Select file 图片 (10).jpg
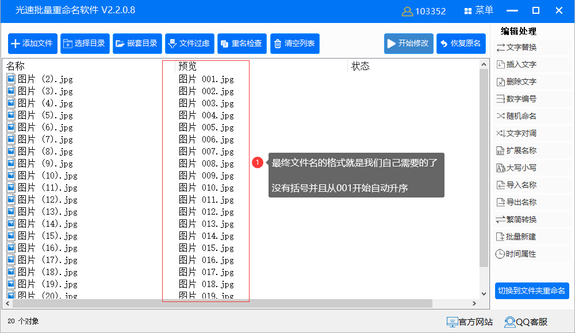The width and height of the screenshot is (575, 333). coord(42,176)
